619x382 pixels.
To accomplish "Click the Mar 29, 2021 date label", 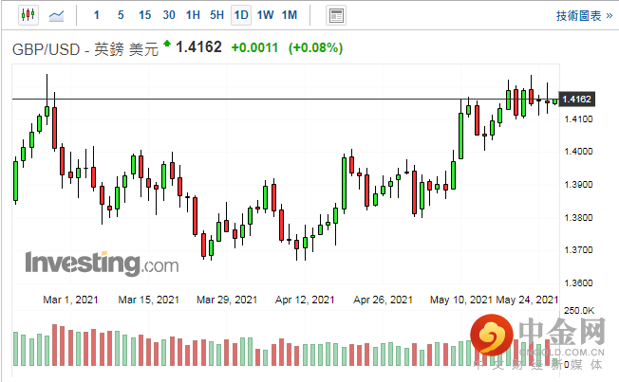I will (x=227, y=300).
